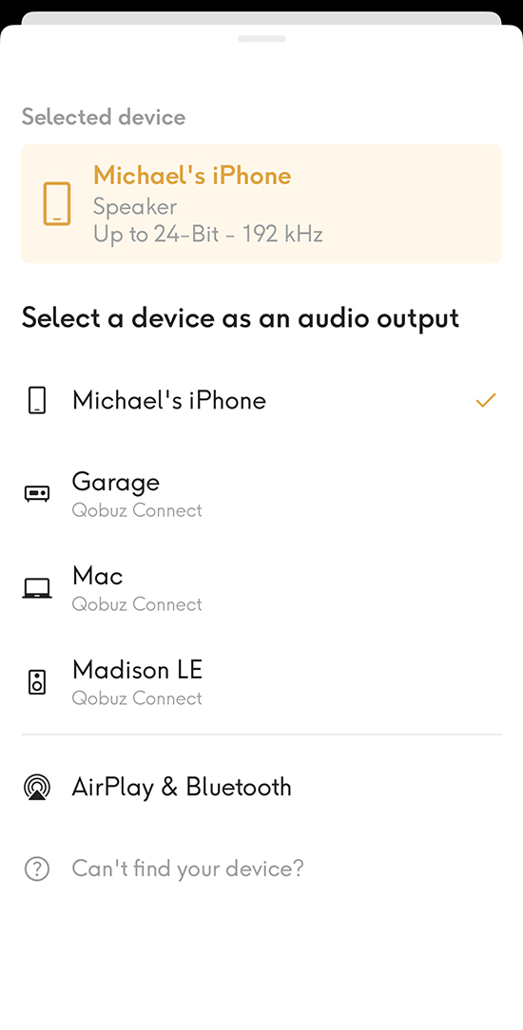Tap the selected device card Michael's iPhone
This screenshot has width=523, height=1030.
pos(261,203)
